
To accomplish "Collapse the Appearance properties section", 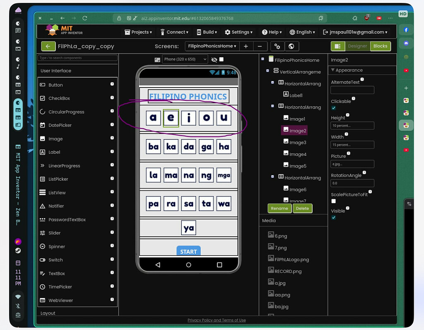I will click(x=333, y=70).
